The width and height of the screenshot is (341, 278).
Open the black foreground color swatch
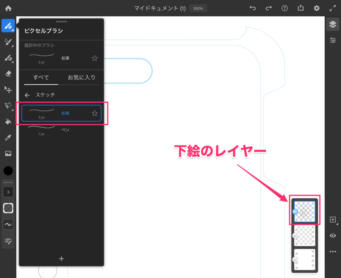(x=8, y=171)
